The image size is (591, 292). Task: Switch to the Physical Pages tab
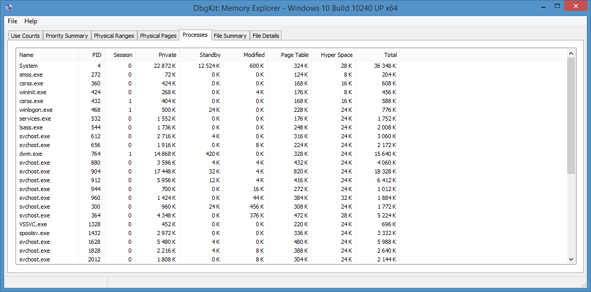click(158, 36)
